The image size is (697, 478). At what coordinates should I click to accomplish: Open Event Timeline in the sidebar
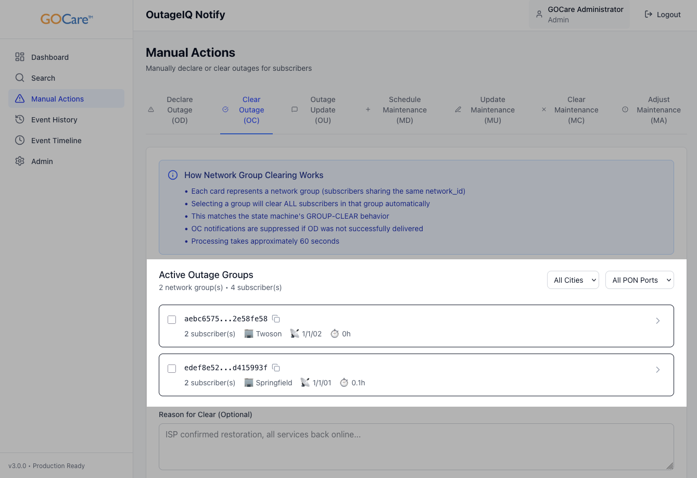click(x=56, y=141)
